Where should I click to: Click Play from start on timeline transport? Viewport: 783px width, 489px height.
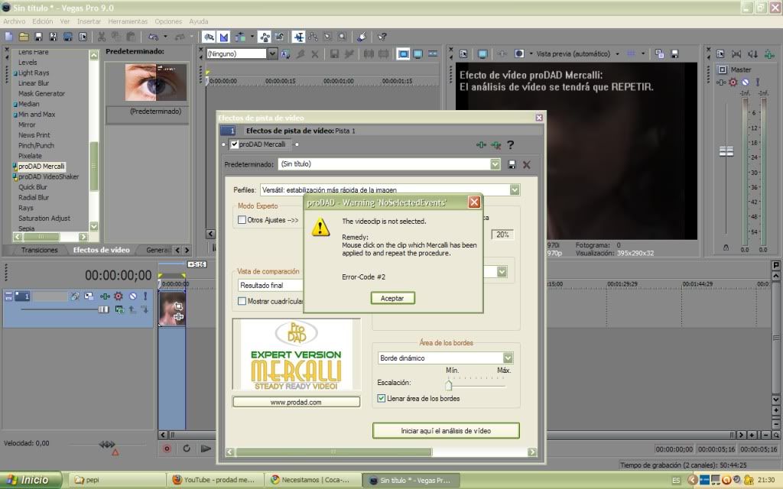[206, 449]
